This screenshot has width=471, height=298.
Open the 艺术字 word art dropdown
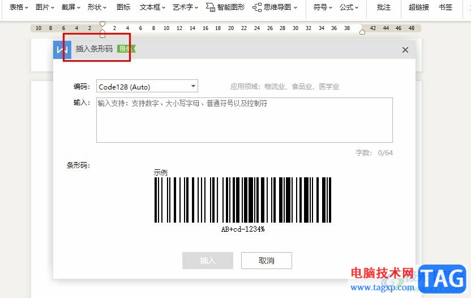point(185,7)
